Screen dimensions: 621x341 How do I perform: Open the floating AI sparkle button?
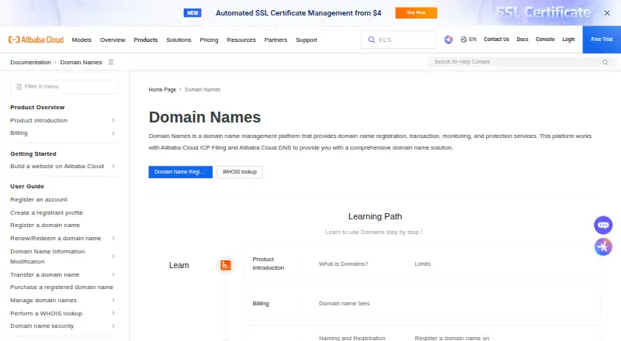tap(603, 247)
